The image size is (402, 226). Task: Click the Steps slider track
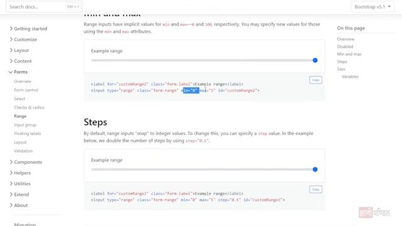tap(204, 169)
